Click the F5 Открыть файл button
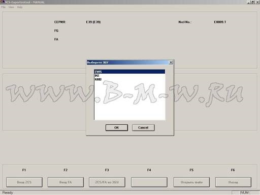Screen dimensions: 260x195 tap(191, 182)
